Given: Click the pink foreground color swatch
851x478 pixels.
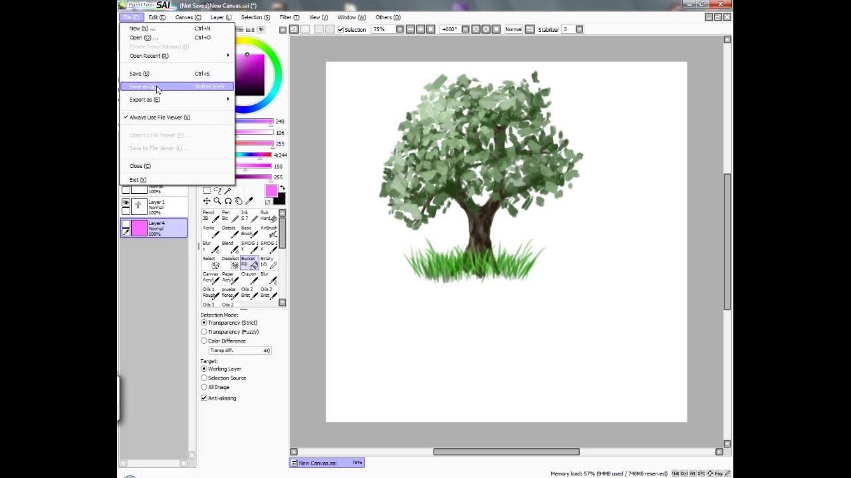Looking at the screenshot, I should coord(271,192).
